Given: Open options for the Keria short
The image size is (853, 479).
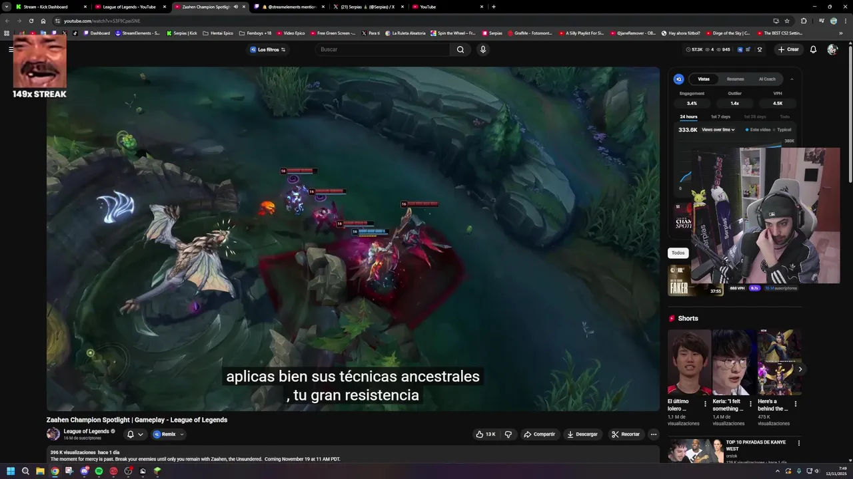Looking at the screenshot, I should tap(750, 403).
